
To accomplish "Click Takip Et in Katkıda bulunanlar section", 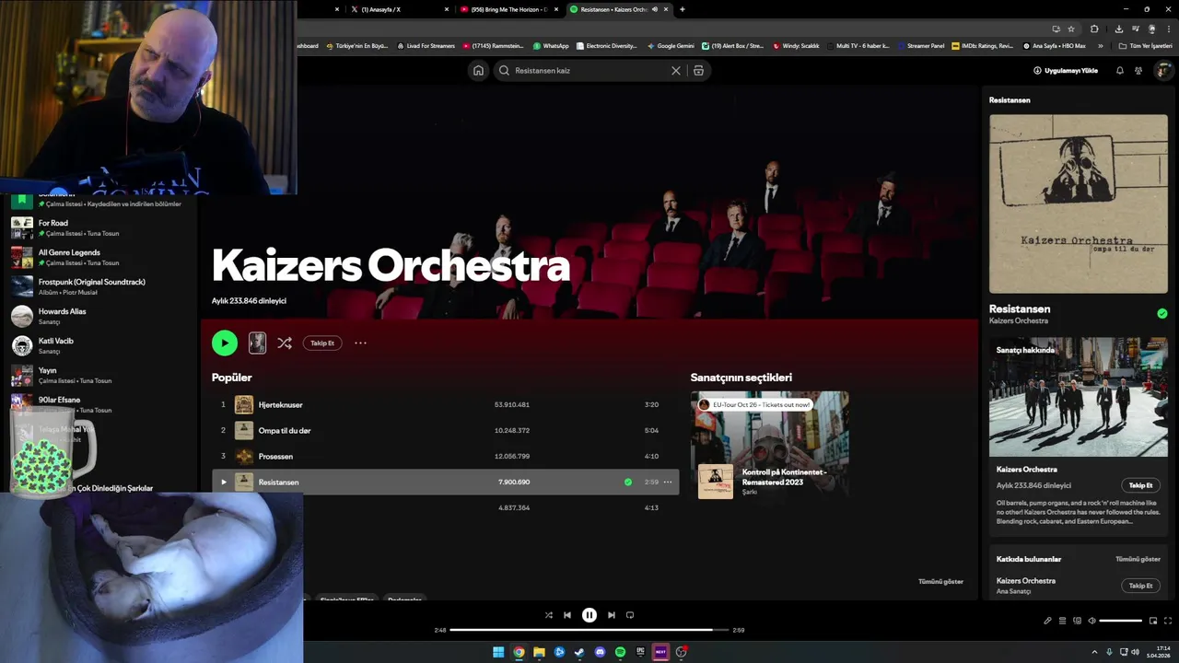I will [1140, 586].
